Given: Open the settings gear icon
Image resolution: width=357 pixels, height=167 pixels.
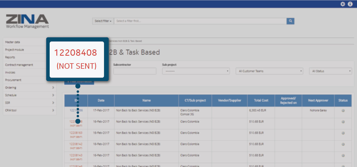Looking at the screenshot, I should click(343, 4).
